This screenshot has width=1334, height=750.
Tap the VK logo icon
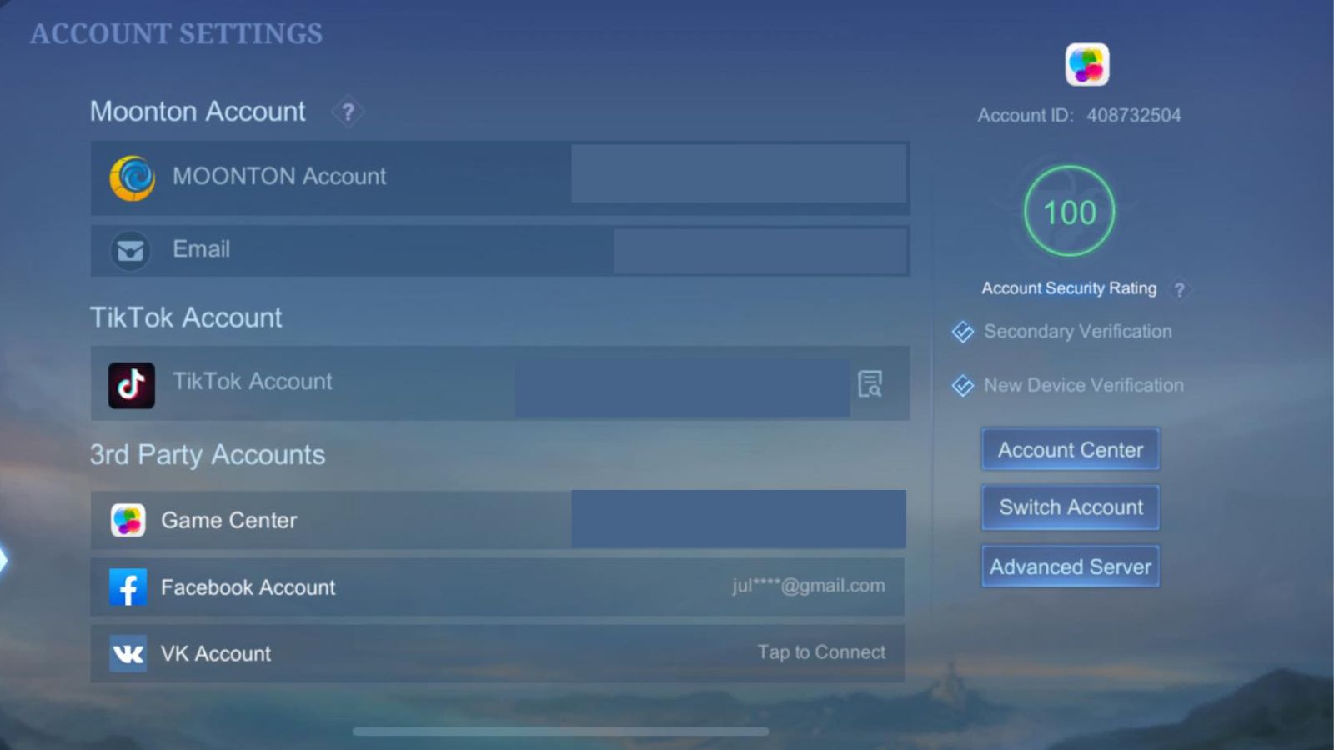(x=128, y=654)
